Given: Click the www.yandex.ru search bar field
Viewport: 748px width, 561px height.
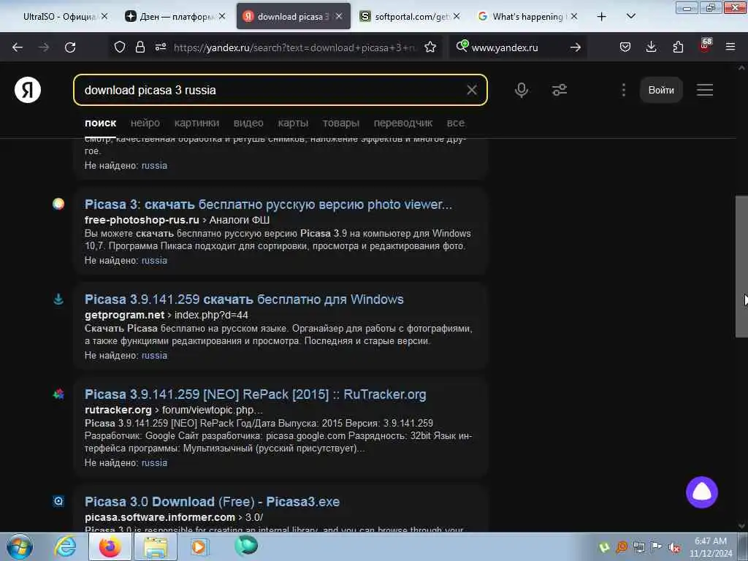Looking at the screenshot, I should click(x=518, y=47).
